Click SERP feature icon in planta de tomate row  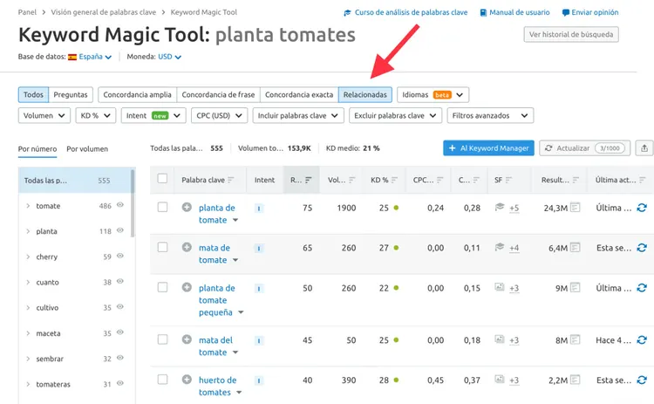tap(500, 207)
